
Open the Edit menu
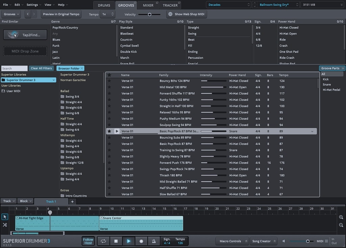(x=19, y=5)
